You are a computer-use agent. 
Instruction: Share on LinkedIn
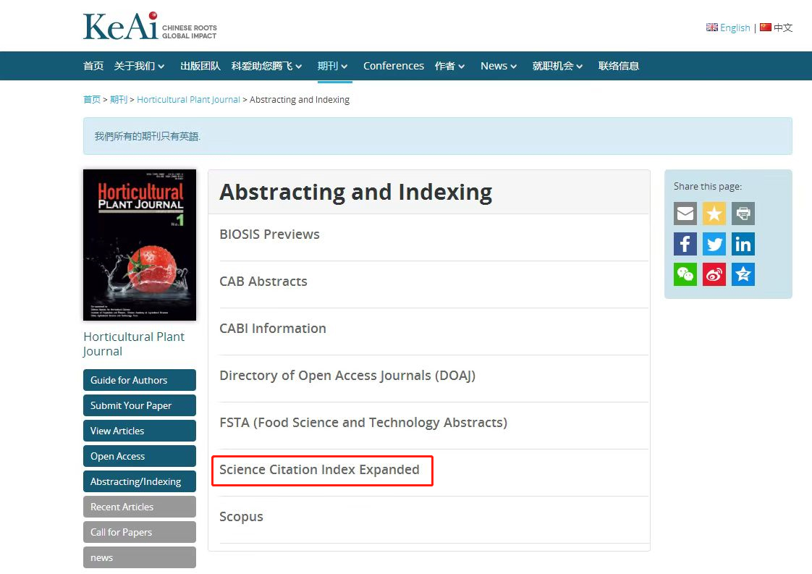[x=743, y=244]
